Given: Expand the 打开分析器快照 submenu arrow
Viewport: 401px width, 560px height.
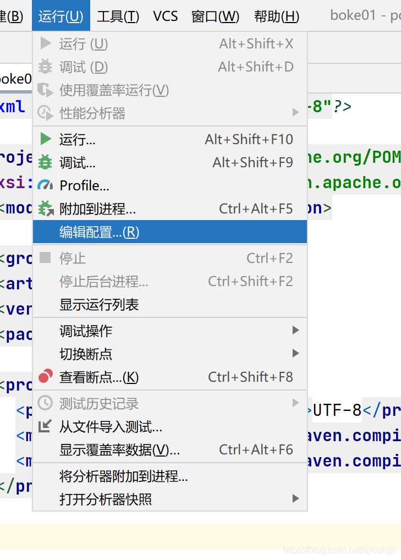Looking at the screenshot, I should pos(295,498).
